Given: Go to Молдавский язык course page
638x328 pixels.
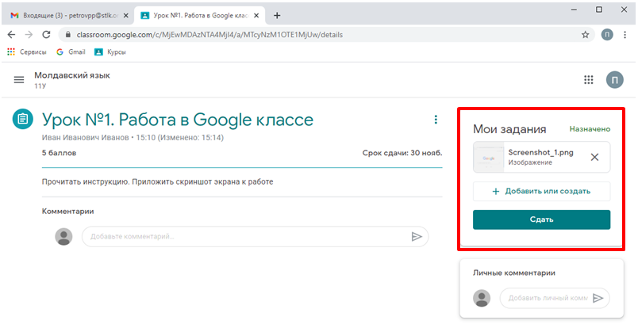Looking at the screenshot, I should (71, 75).
